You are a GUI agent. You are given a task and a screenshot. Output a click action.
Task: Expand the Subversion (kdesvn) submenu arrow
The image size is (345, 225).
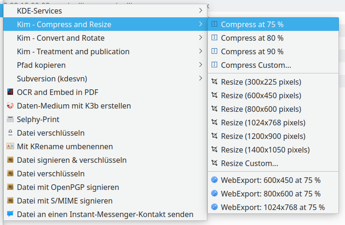(200, 78)
